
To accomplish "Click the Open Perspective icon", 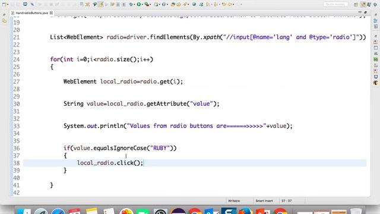I will coord(356,4).
